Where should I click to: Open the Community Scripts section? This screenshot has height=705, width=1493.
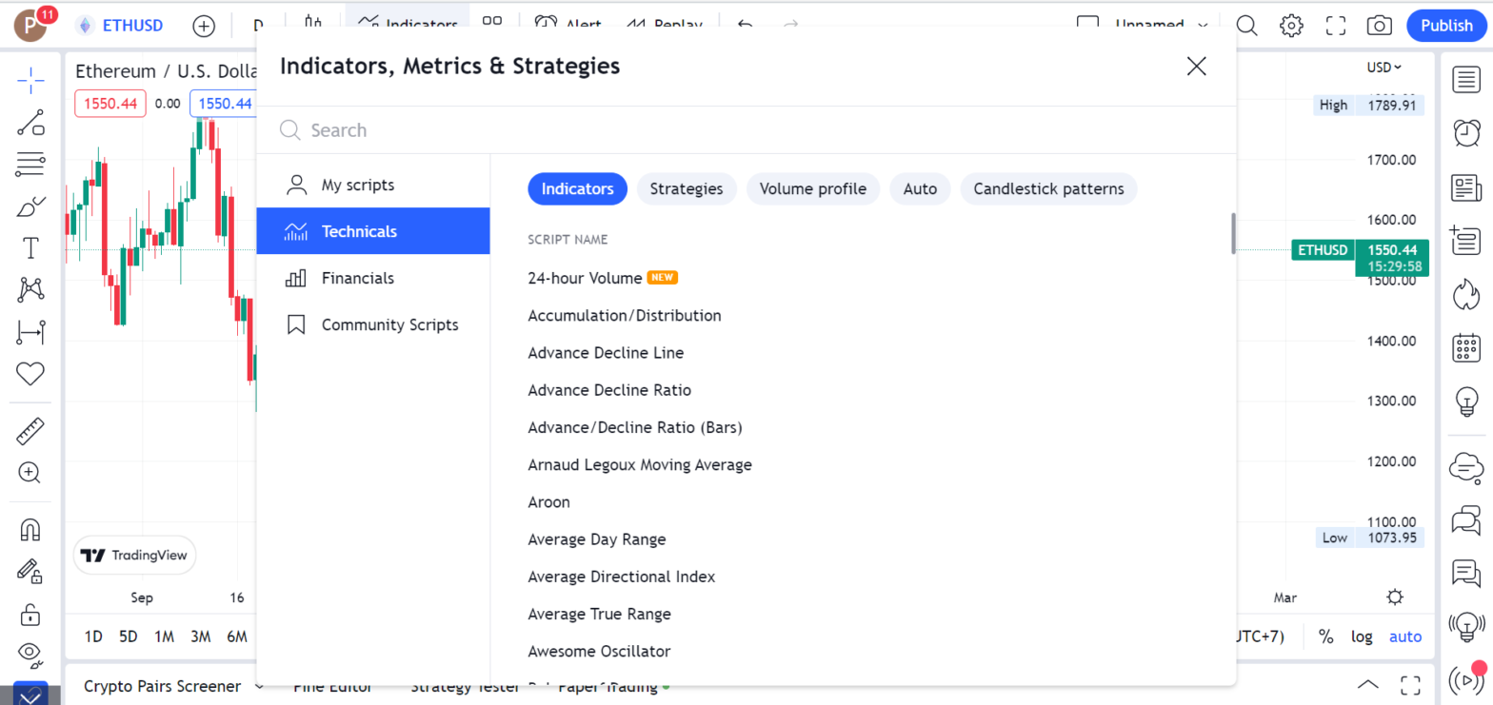point(389,324)
